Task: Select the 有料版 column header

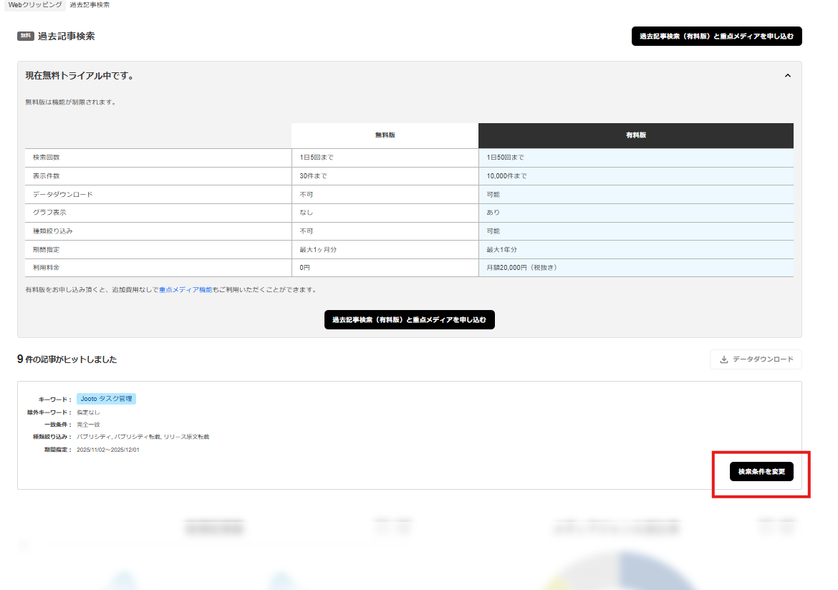Action: [x=635, y=135]
